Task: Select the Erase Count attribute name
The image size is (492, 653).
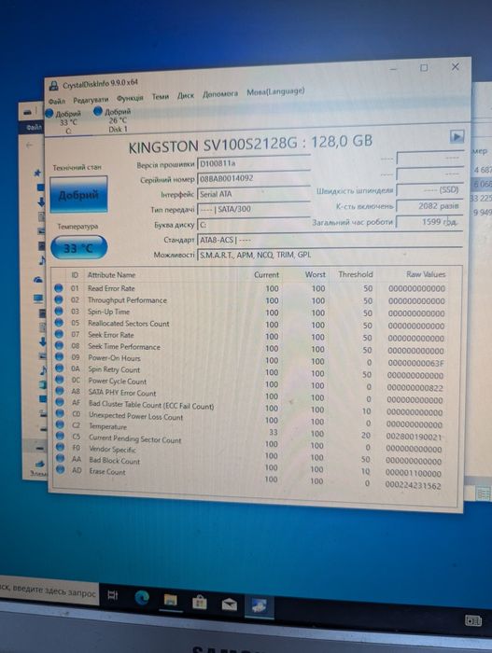Action: (107, 471)
